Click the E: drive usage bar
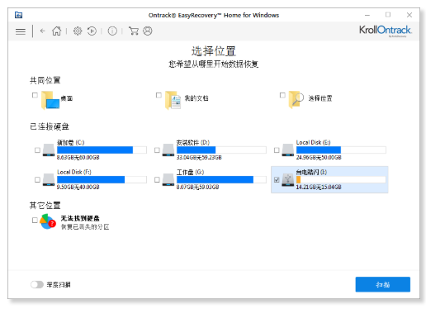Screen dimensions: 426x309 pos(341,150)
